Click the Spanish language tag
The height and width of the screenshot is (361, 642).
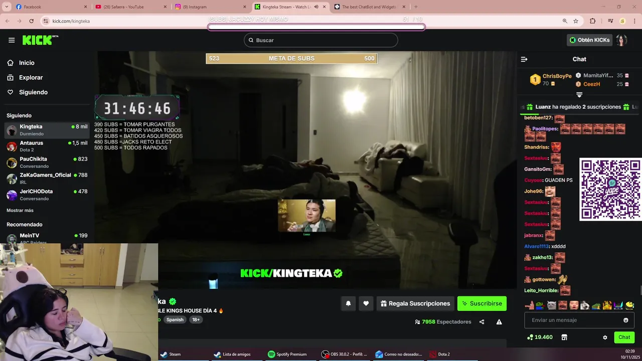[x=175, y=319]
